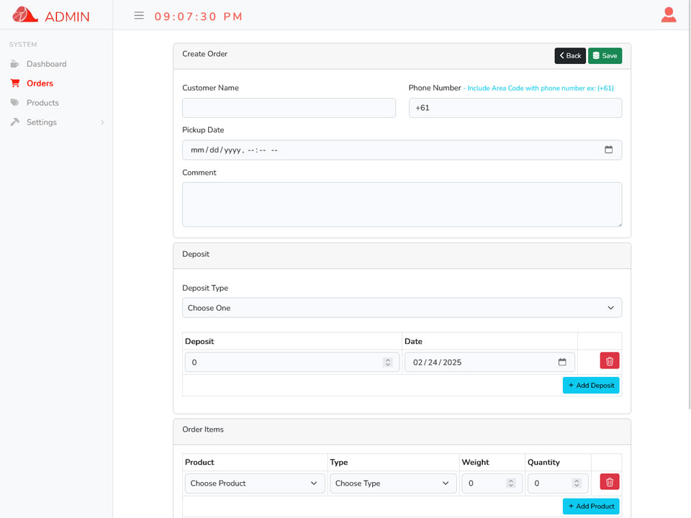Focus the Comment text area
Viewport: 691px width, 518px height.
coord(402,204)
